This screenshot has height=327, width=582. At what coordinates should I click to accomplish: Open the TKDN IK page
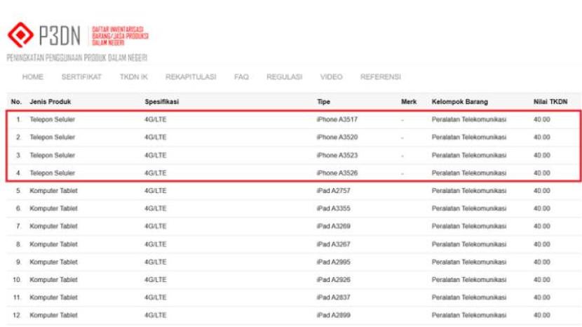(133, 76)
